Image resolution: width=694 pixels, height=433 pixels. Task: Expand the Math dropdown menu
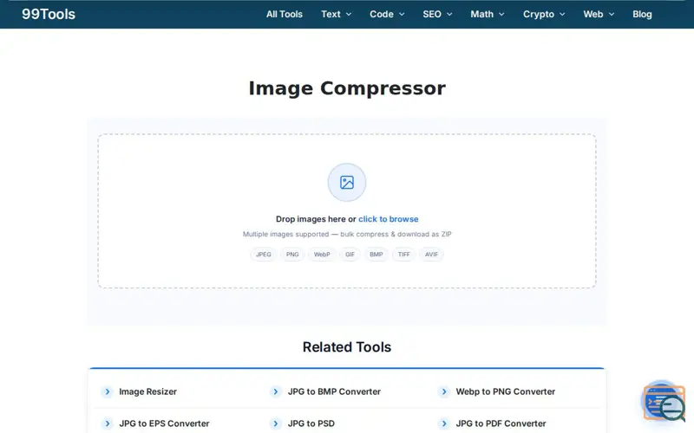488,14
